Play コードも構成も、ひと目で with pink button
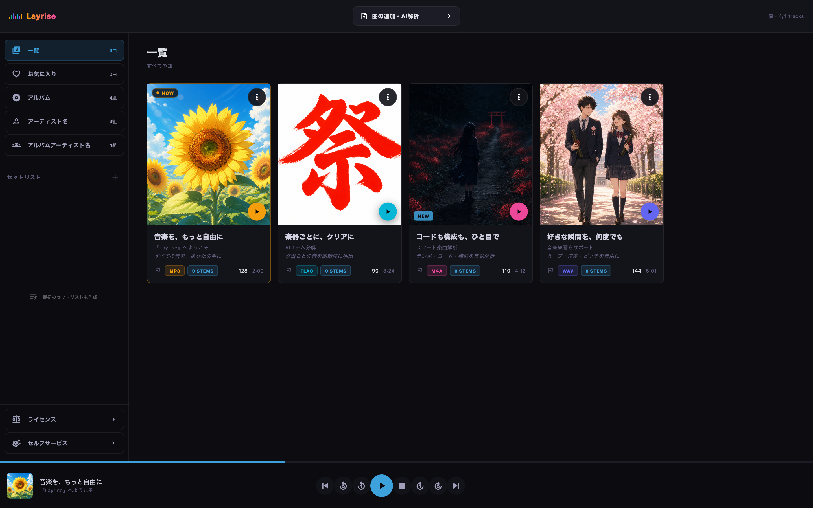The image size is (813, 508). pos(519,212)
